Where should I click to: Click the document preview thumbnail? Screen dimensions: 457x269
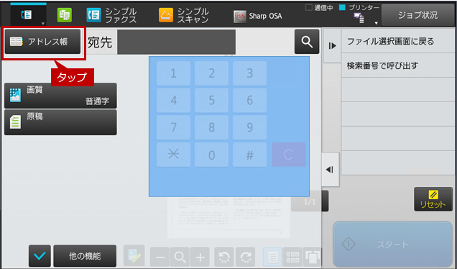tap(228, 218)
